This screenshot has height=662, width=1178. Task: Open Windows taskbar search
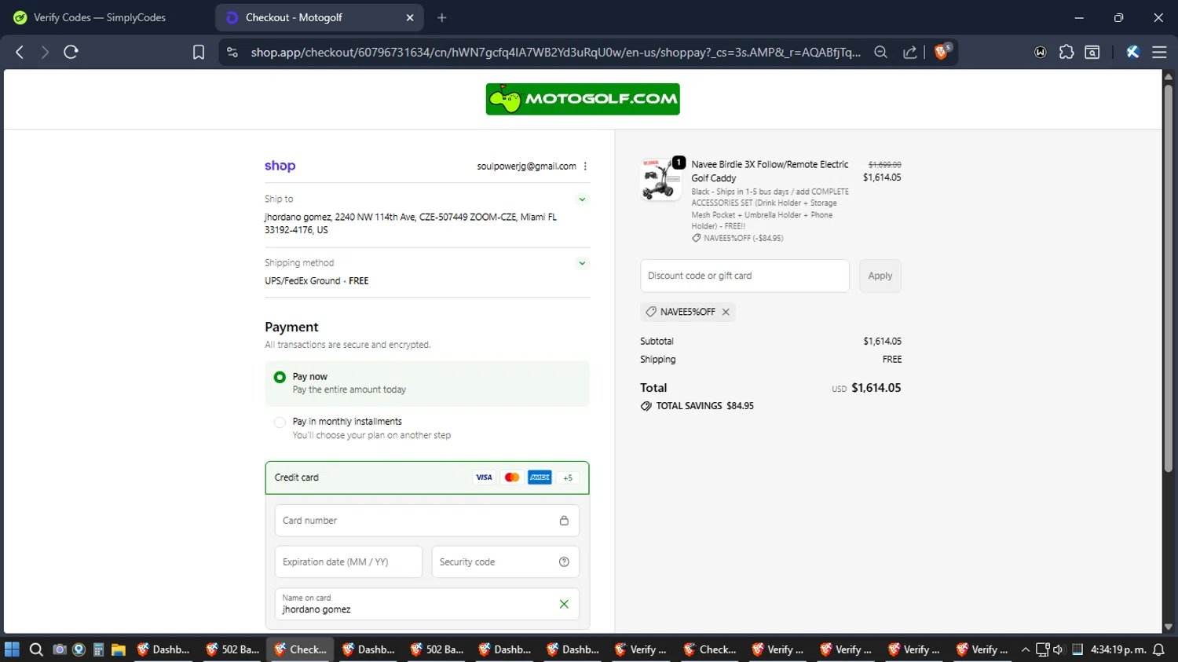click(x=36, y=649)
